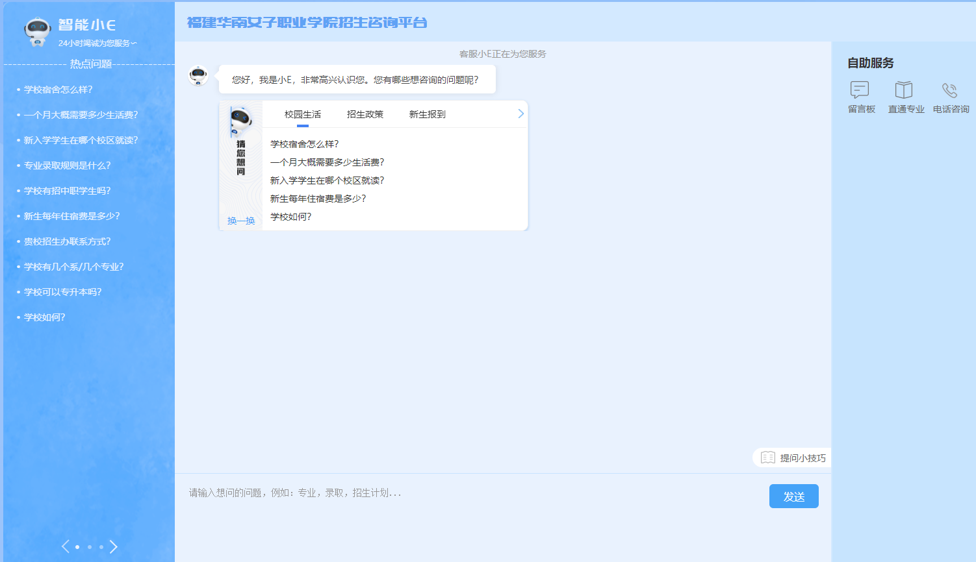Open the 直通专业 book icon
976x562 pixels.
904,90
